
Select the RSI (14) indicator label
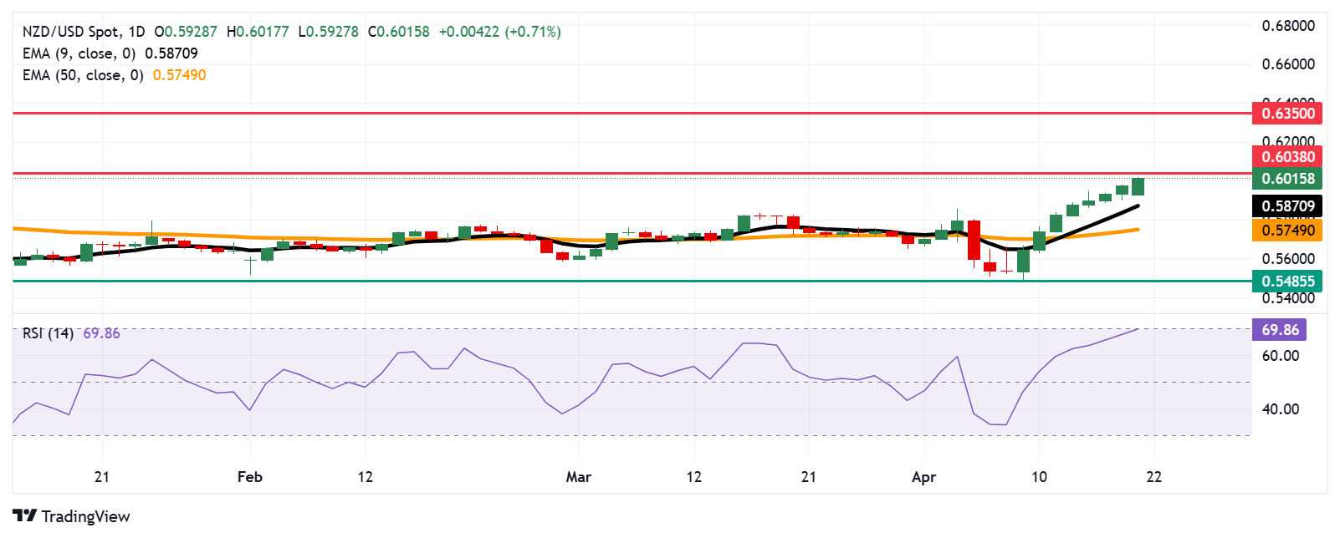[x=48, y=333]
